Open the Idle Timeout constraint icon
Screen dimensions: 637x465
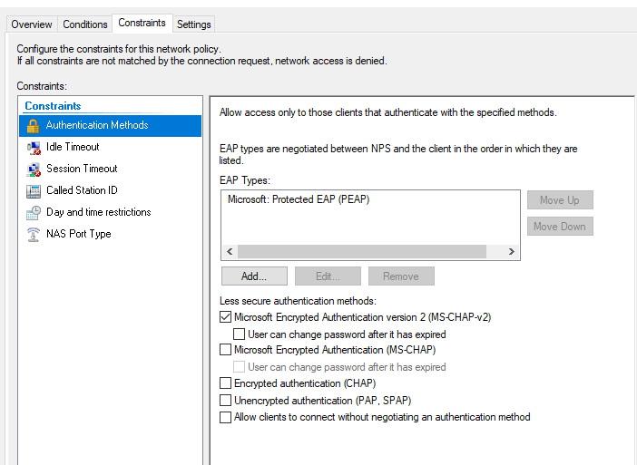coord(34,148)
